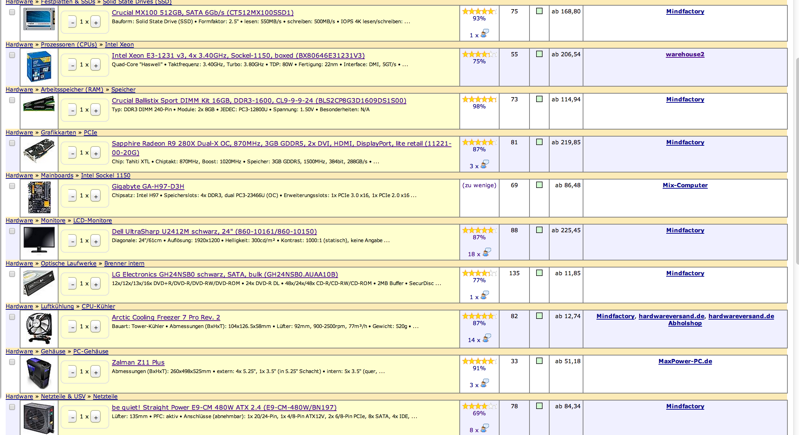Tick the selection checkbox for Intel Xeon E3-1231
This screenshot has height=435, width=799.
pos(12,55)
